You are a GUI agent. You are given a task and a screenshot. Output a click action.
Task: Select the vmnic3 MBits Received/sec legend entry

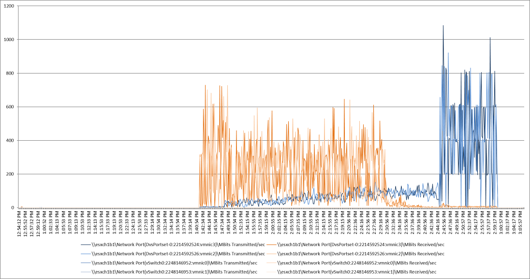click(x=355, y=245)
